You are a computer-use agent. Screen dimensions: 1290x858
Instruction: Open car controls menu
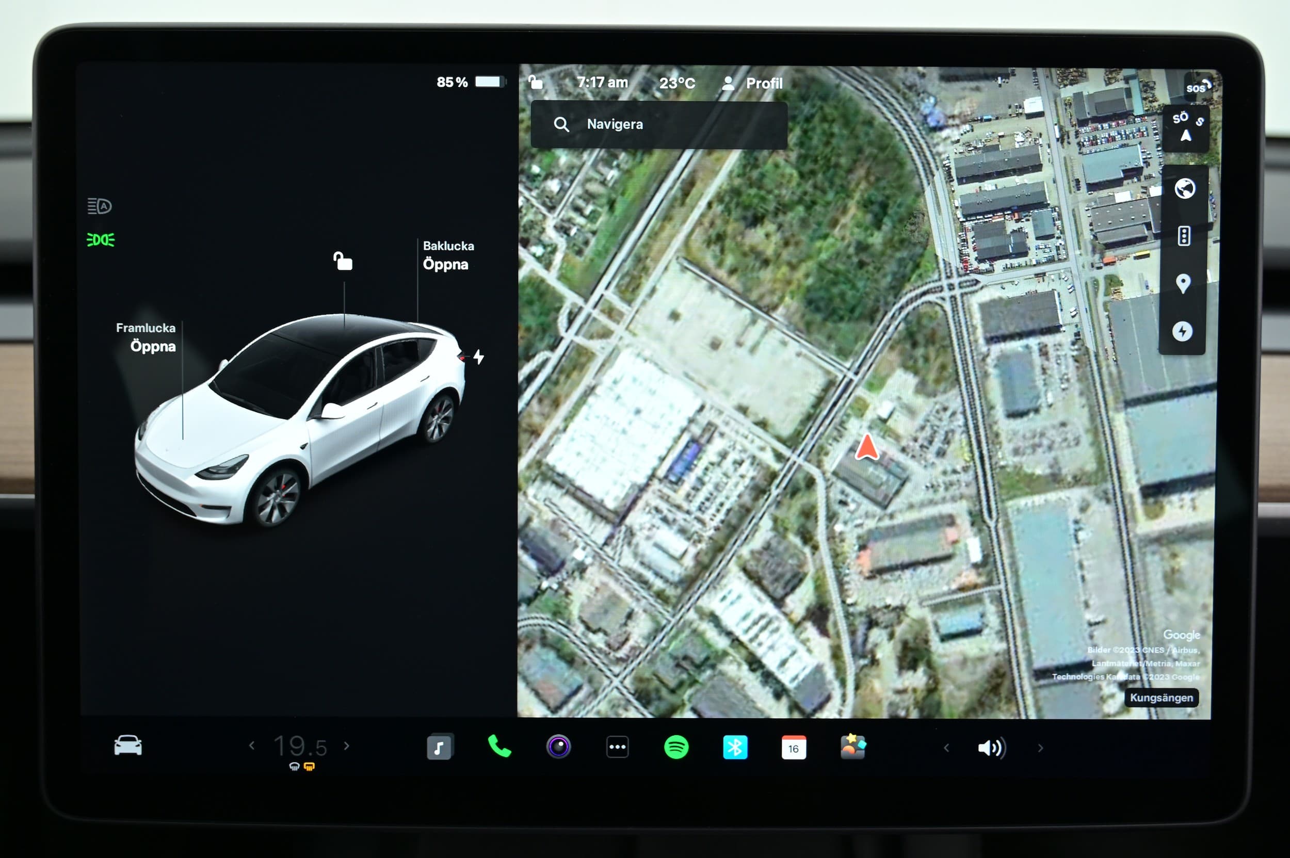click(127, 746)
